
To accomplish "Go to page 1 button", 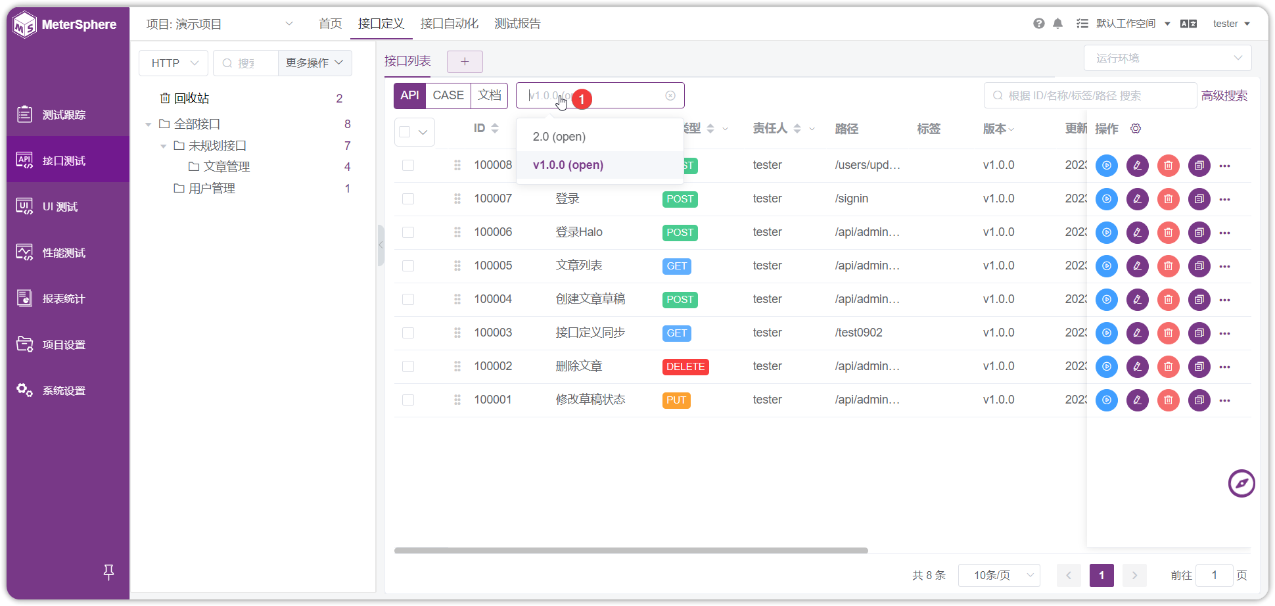I will coord(1101,576).
